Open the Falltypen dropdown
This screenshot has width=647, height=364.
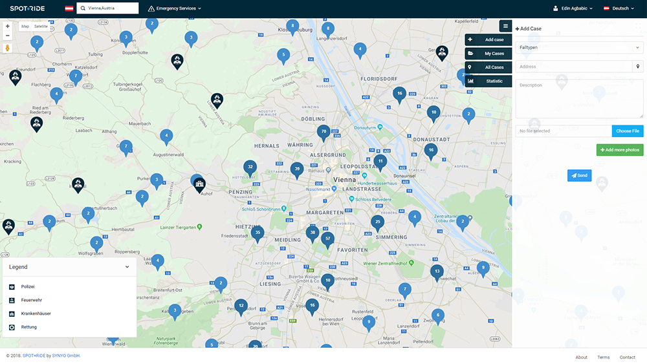coord(579,48)
